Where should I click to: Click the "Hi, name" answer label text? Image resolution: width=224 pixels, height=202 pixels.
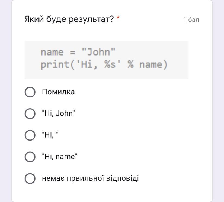(x=60, y=157)
